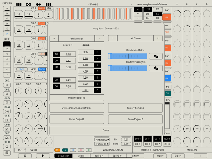Screen dimensions: 212x159
Task: Click the CH-5 knob showing 3
Action: point(18,91)
